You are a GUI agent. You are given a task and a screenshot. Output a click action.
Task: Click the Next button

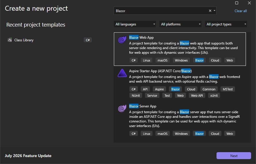pyautogui.click(x=234, y=156)
